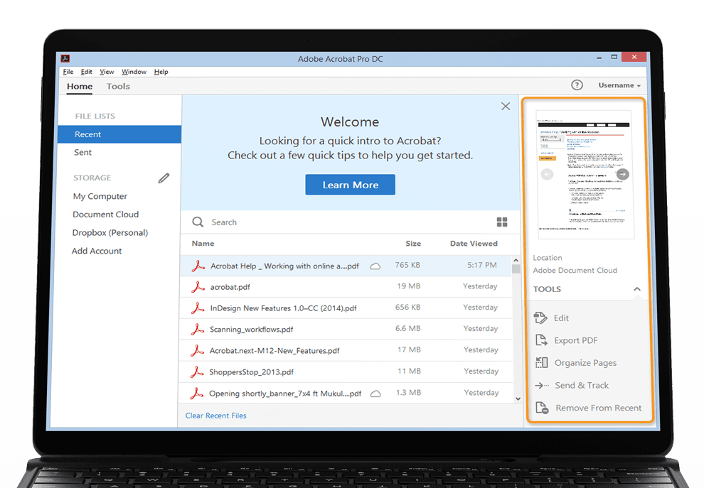704x488 pixels.
Task: Sort by Name column header
Action: tap(203, 244)
